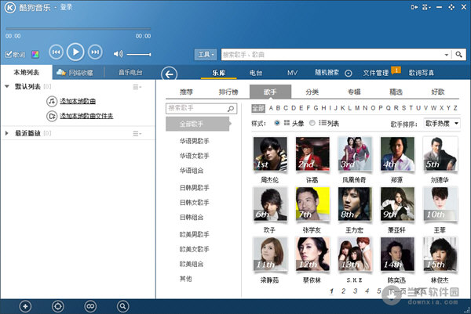Click the volume slider
The image size is (471, 314).
click(x=138, y=54)
